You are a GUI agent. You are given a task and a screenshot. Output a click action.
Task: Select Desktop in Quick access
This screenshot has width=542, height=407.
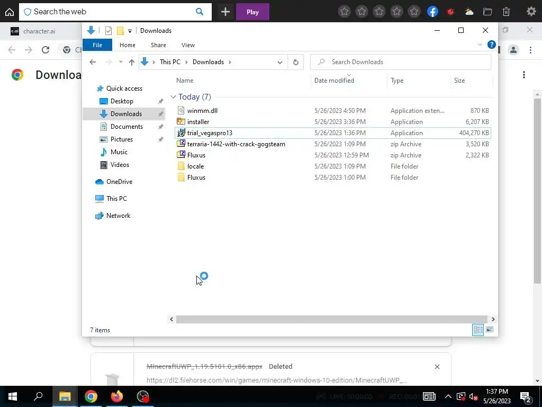point(122,101)
